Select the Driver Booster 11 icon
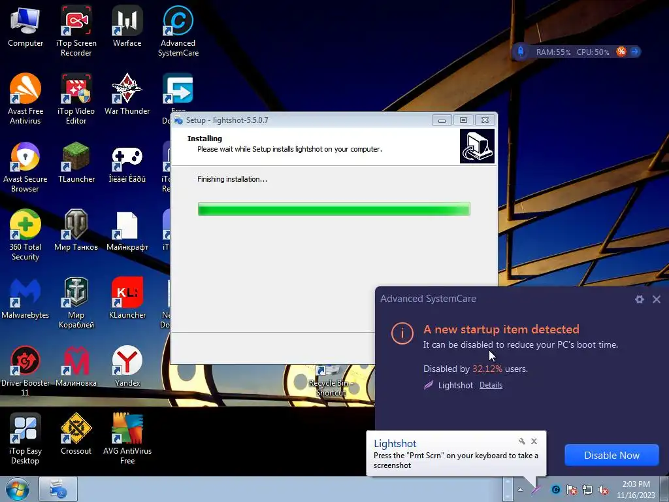The image size is (669, 502). tap(25, 371)
